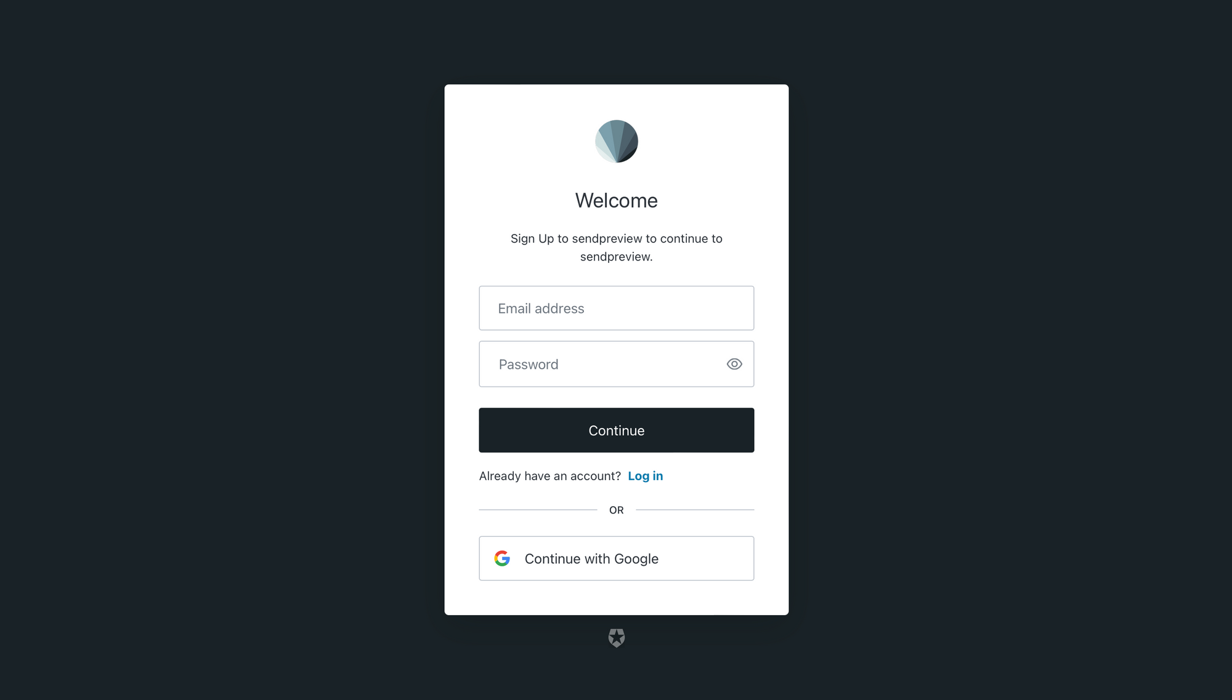This screenshot has height=700, width=1232.
Task: Click Continue with Google button
Action: click(x=617, y=558)
